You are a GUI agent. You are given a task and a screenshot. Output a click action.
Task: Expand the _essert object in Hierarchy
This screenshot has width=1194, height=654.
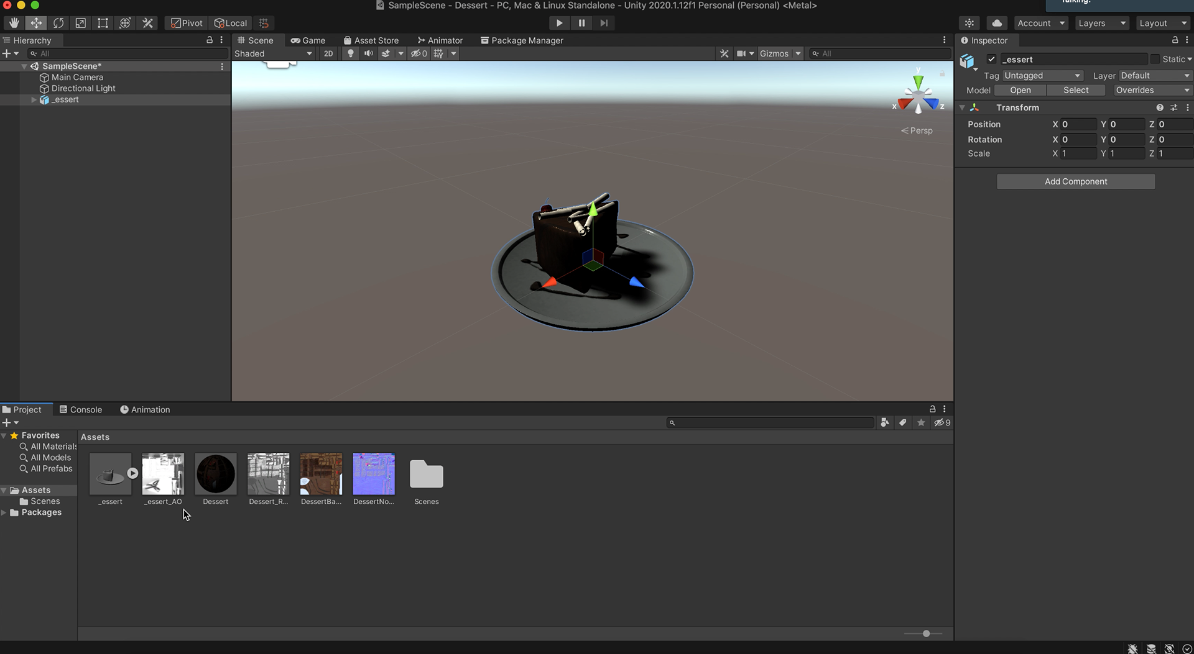pyautogui.click(x=34, y=99)
